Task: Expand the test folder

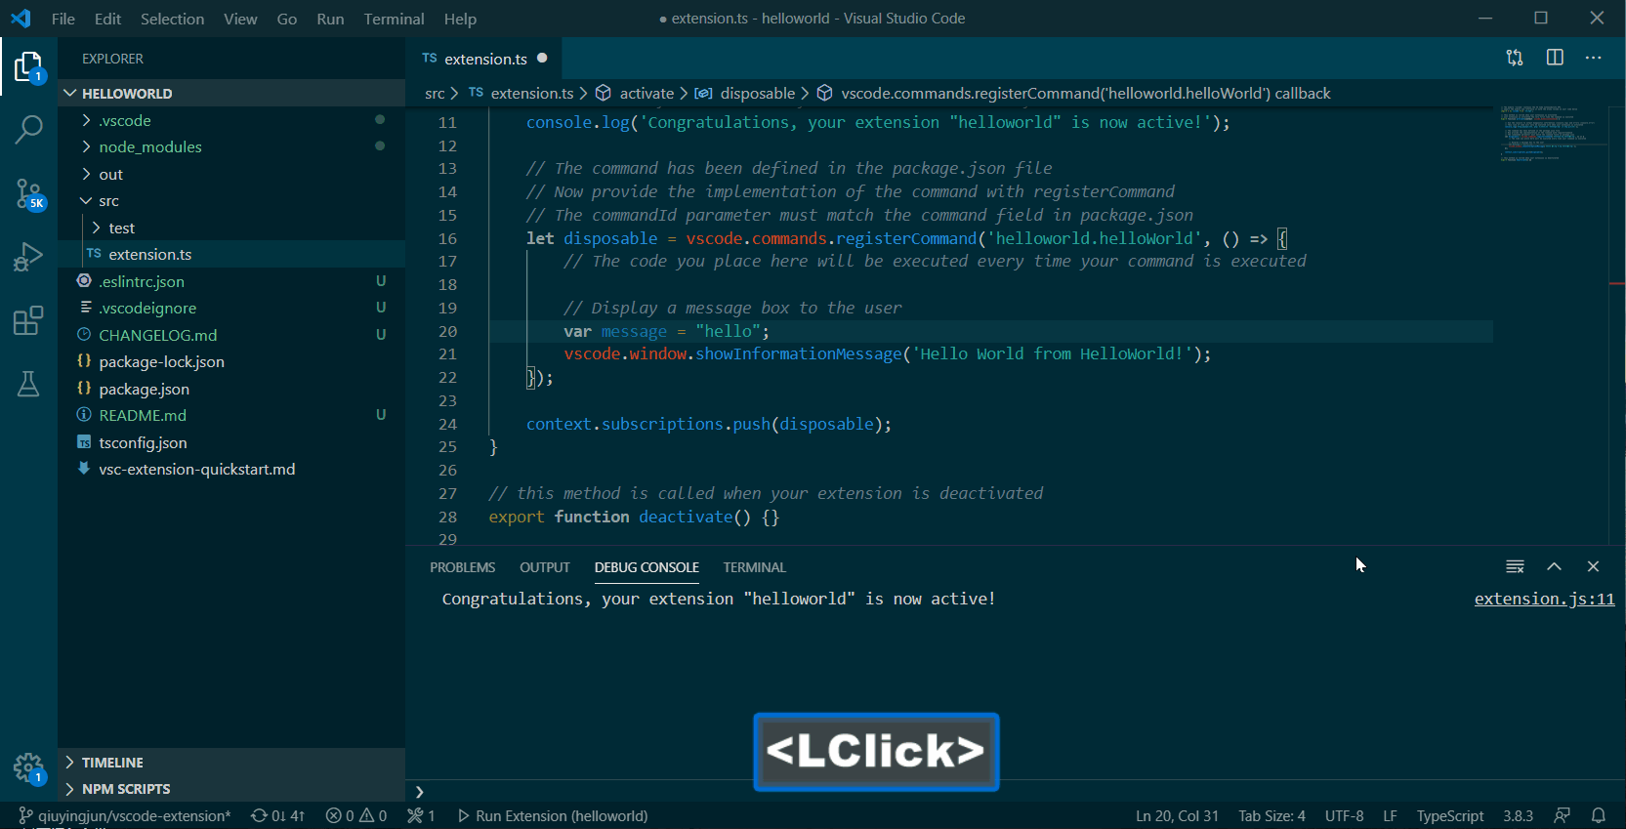Action: 231,228
